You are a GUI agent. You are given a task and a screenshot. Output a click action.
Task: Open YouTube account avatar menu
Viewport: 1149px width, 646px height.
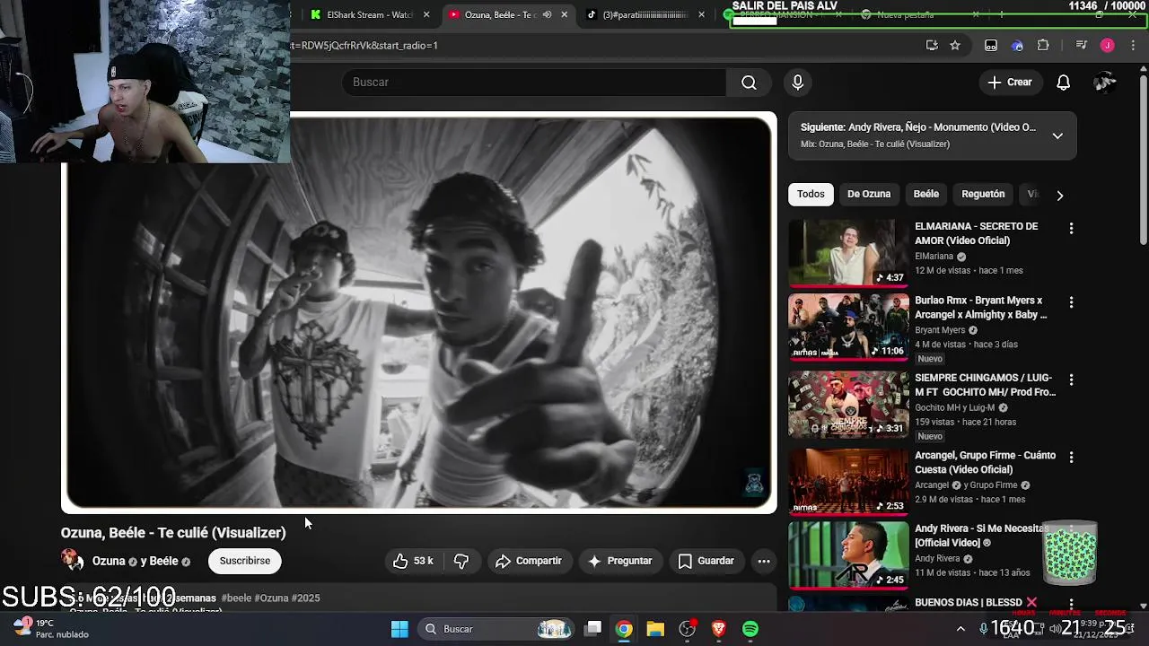(x=1105, y=83)
